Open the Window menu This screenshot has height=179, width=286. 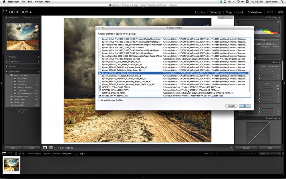click(x=39, y=2)
